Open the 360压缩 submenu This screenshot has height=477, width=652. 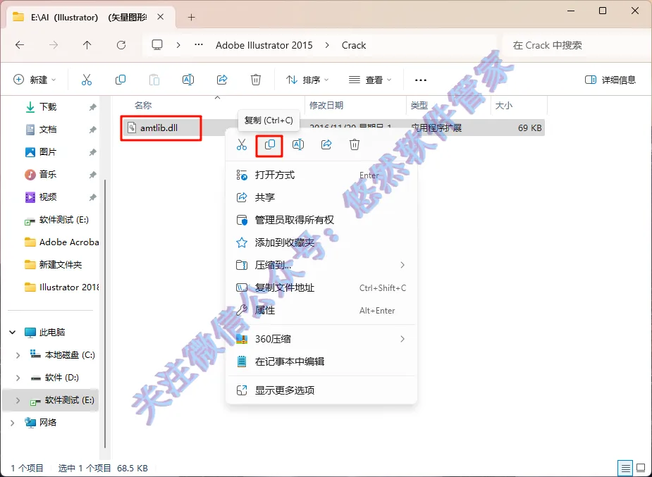tap(321, 339)
